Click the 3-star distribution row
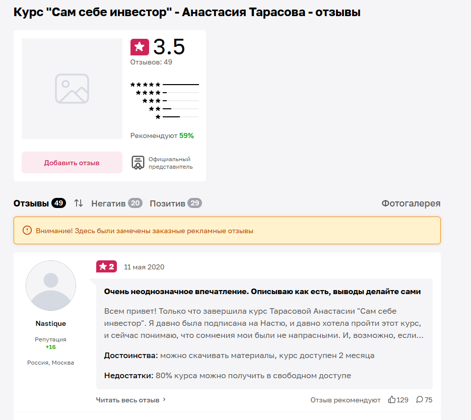This screenshot has width=471, height=420. pyautogui.click(x=164, y=101)
